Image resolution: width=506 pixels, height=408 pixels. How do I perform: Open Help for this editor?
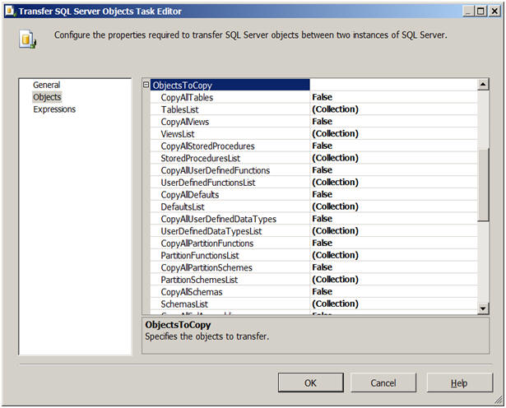459,382
